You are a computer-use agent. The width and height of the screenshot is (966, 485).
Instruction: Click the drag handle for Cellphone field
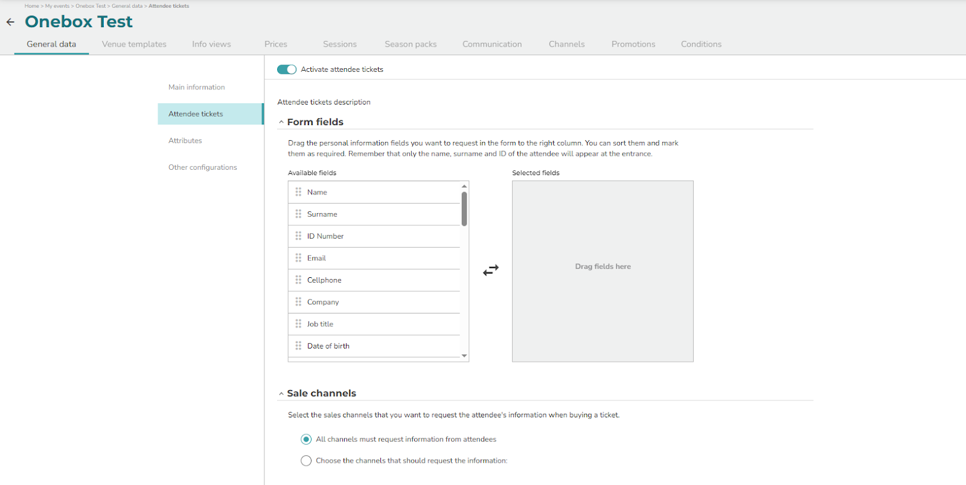298,280
